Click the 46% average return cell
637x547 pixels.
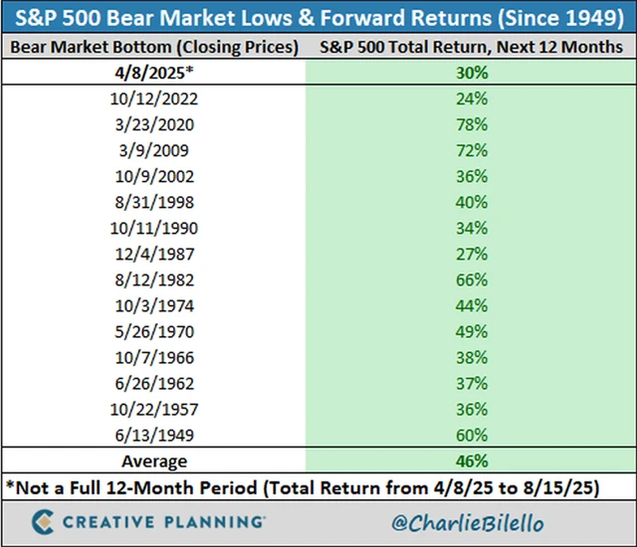[x=472, y=461]
